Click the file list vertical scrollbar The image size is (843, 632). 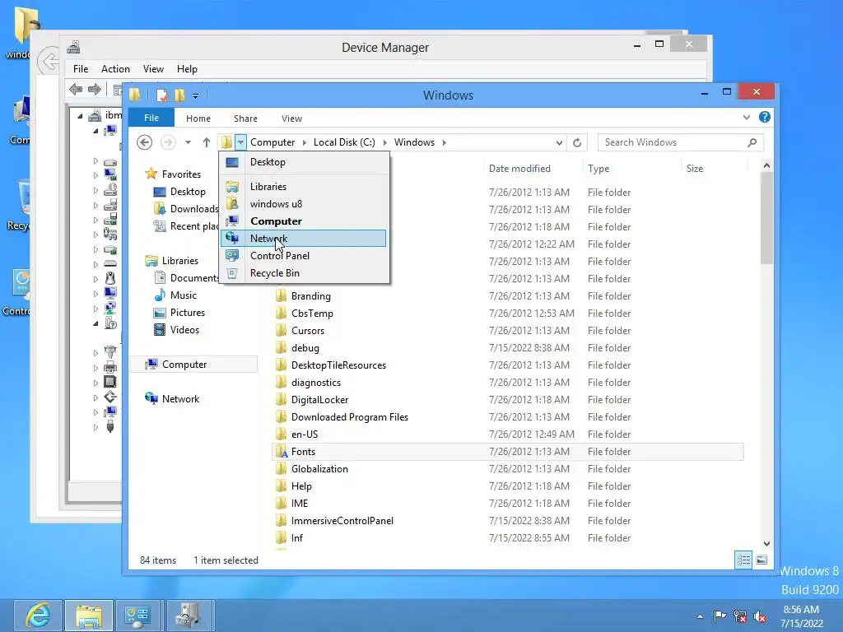click(766, 218)
